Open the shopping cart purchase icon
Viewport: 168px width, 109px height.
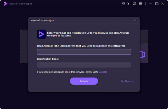point(123,4)
